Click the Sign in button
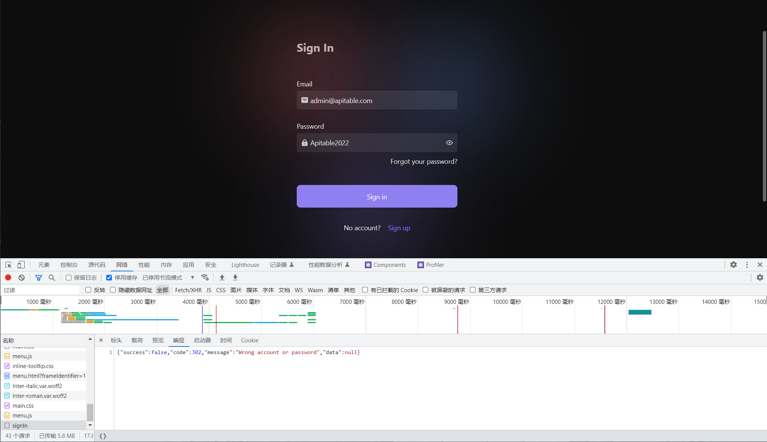This screenshot has height=442, width=767. pyautogui.click(x=377, y=196)
